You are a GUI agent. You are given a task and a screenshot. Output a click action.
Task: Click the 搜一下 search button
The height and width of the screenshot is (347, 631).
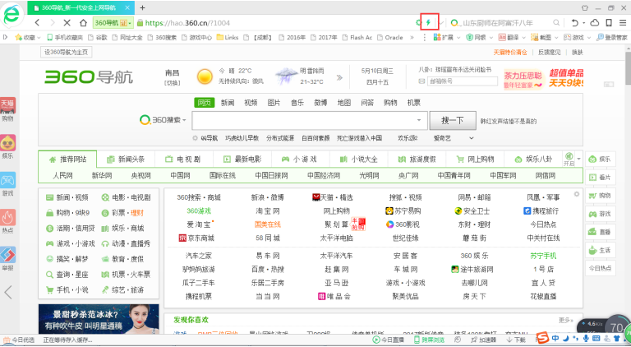pos(453,121)
